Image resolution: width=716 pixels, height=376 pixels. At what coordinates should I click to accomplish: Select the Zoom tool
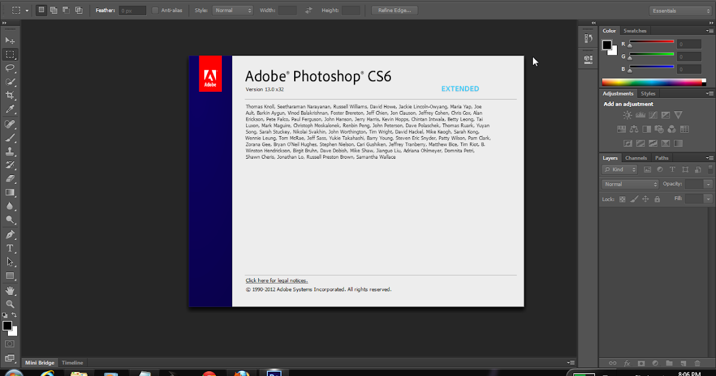(x=10, y=304)
